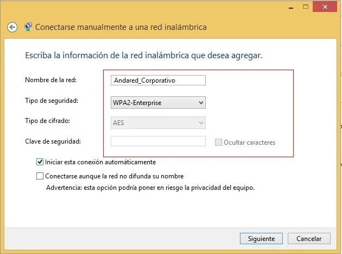
Task: Go back using the back arrow
Action: coord(12,27)
